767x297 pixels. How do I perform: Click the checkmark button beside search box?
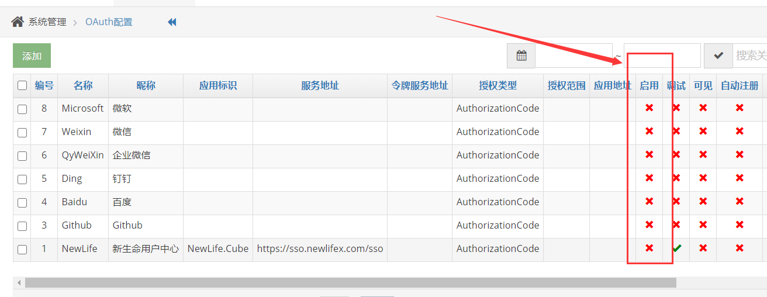coord(718,56)
